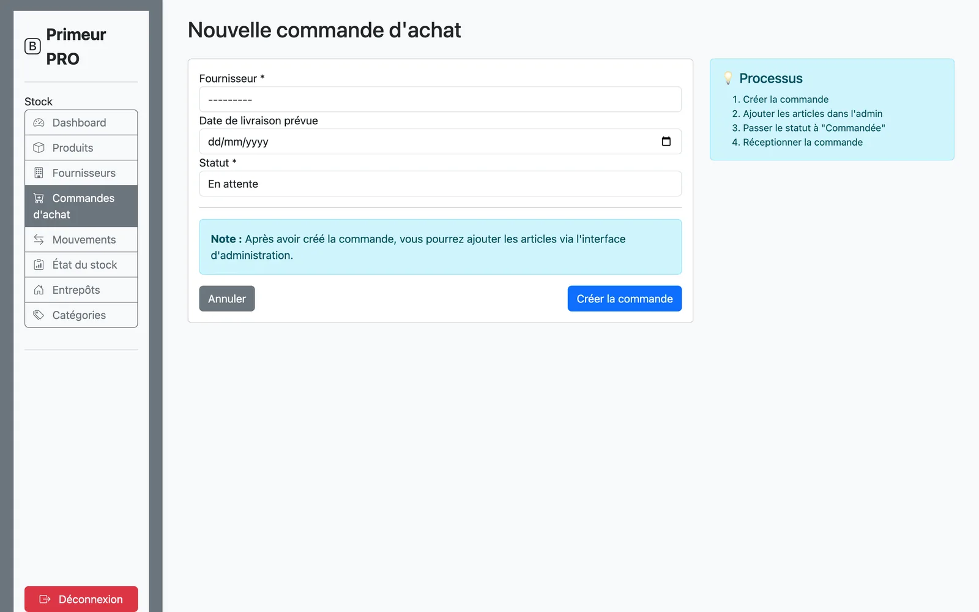Click the Mouvements arrows icon
The height and width of the screenshot is (612, 979).
coord(39,239)
